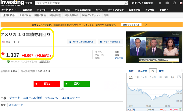Image resolution: width=183 pixels, height=111 pixels.
Task: Click the red 買い button
Action: (x=47, y=84)
